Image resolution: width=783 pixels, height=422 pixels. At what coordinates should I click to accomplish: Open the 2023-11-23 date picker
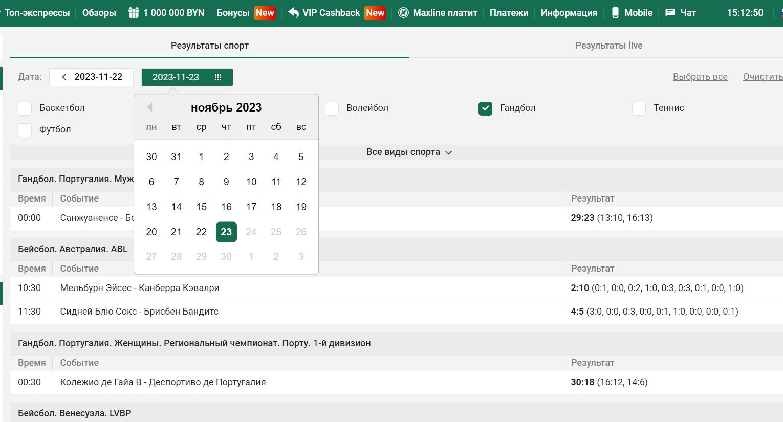[187, 77]
